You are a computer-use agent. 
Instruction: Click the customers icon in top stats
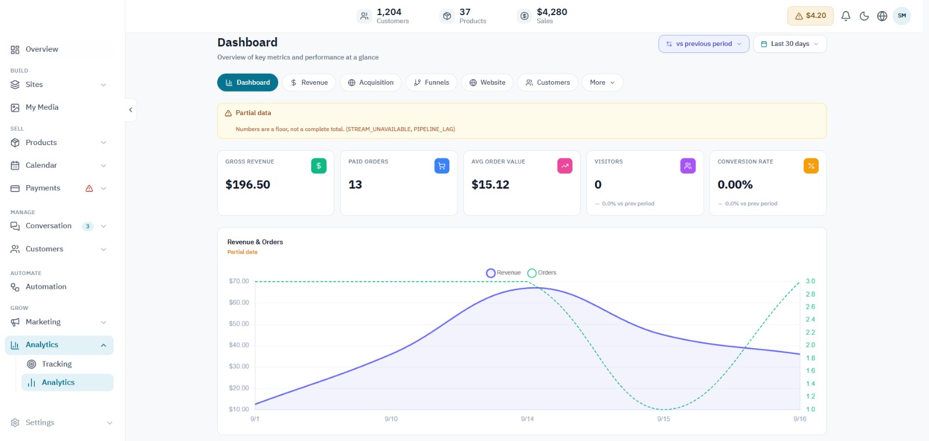coord(364,16)
